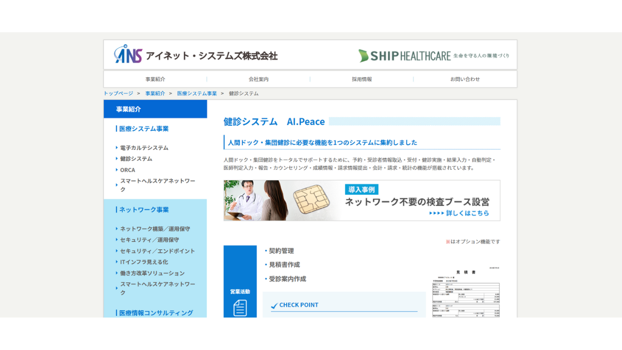
Task: Click the 健診システム AI.Peace heading
Action: pyautogui.click(x=274, y=122)
